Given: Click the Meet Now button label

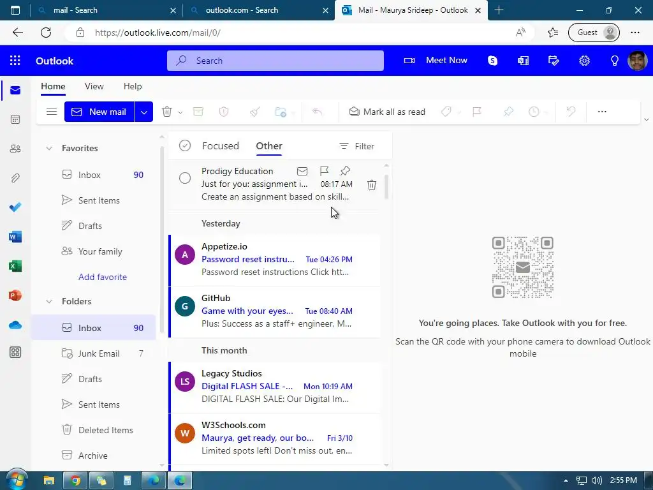Looking at the screenshot, I should 446,61.
